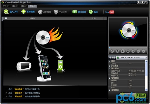Click the 状态 status column header
The image size is (150, 104).
[x=94, y=18]
